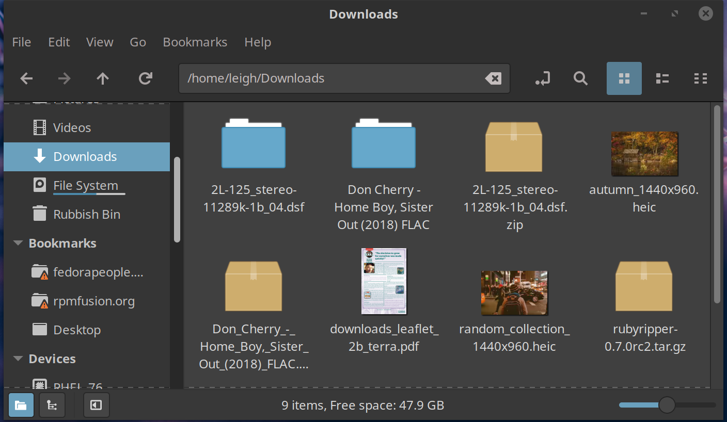
Task: Click file name downloads_leaflet_2b_terra.pdf
Action: pos(385,338)
